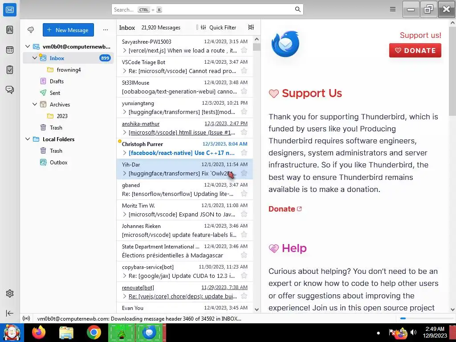Open the Outbox folder
Viewport: 456px width, 342px height.
pyautogui.click(x=68, y=162)
